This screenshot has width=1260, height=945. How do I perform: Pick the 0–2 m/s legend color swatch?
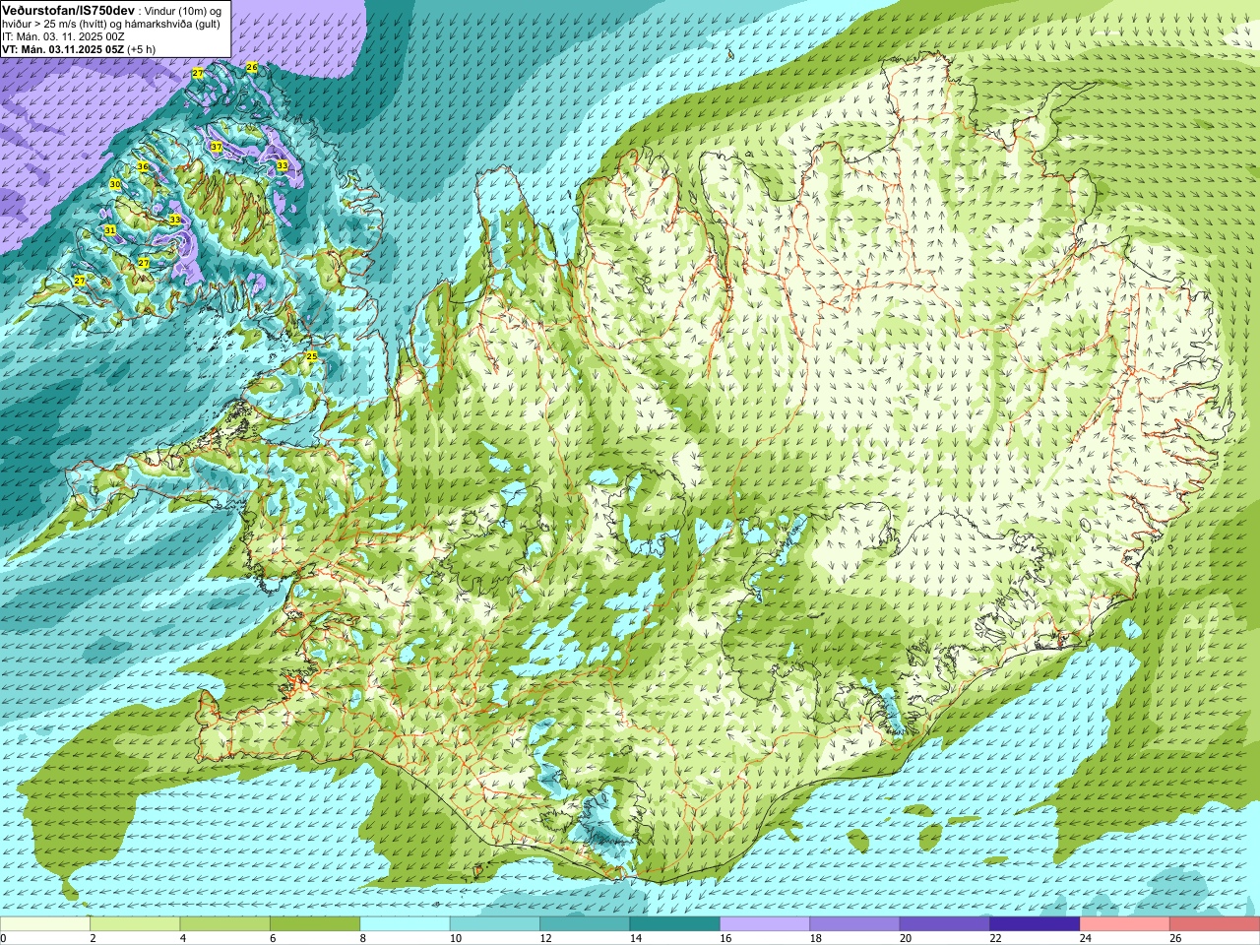click(45, 924)
